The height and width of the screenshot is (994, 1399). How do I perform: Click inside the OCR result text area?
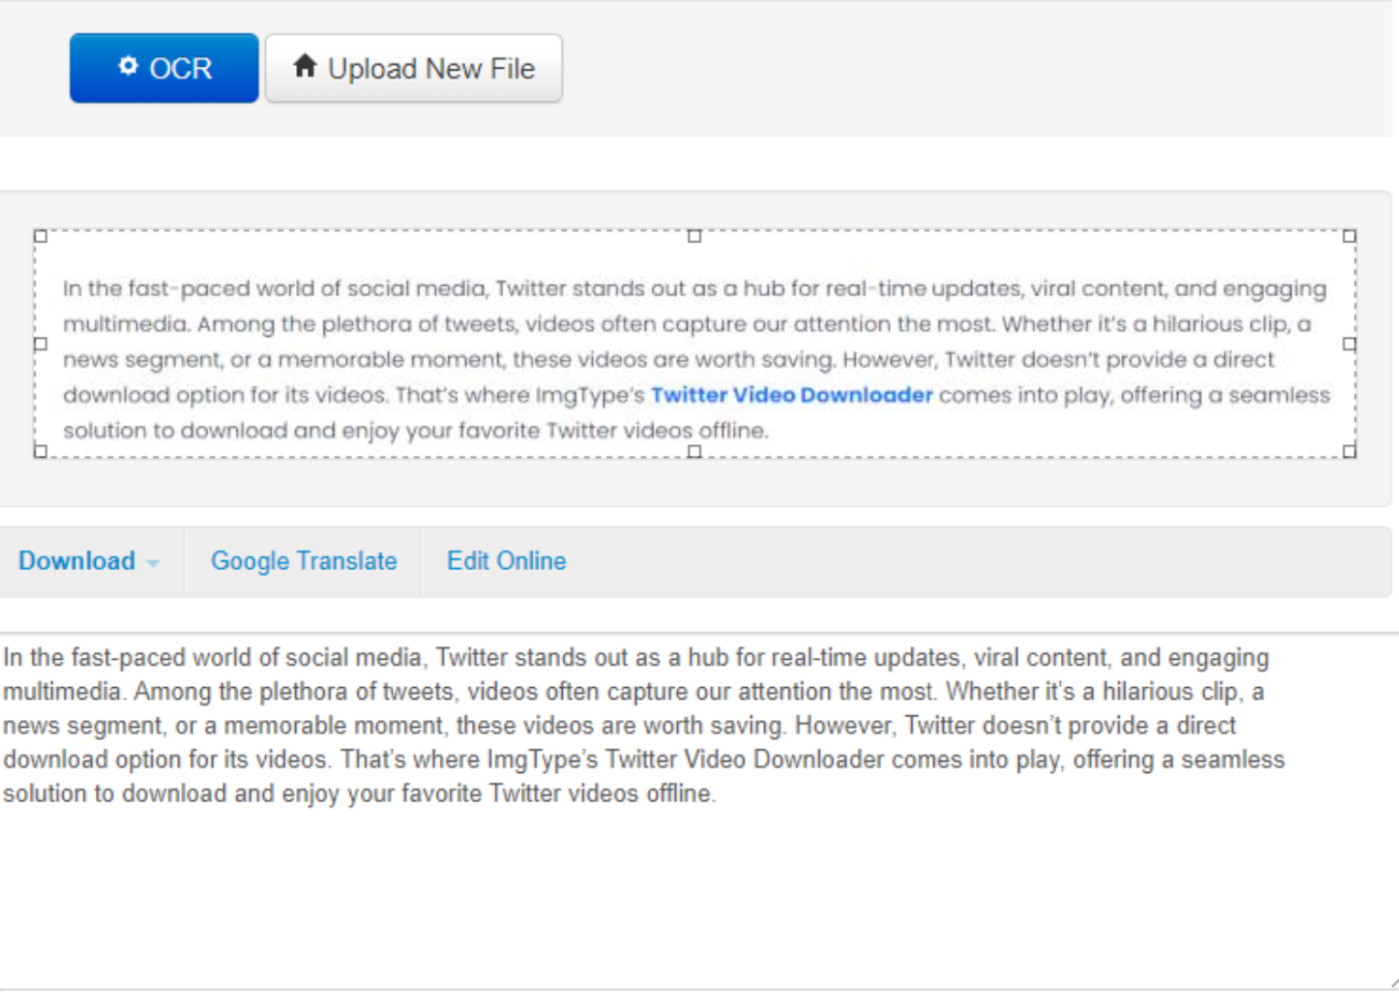coord(699,810)
